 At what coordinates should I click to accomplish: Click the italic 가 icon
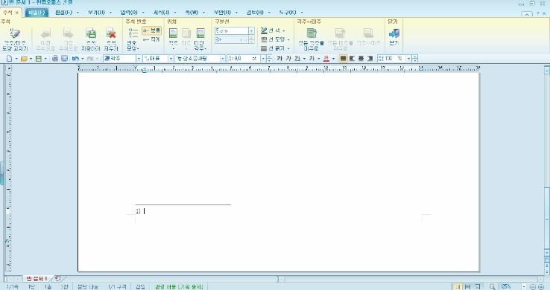click(288, 59)
